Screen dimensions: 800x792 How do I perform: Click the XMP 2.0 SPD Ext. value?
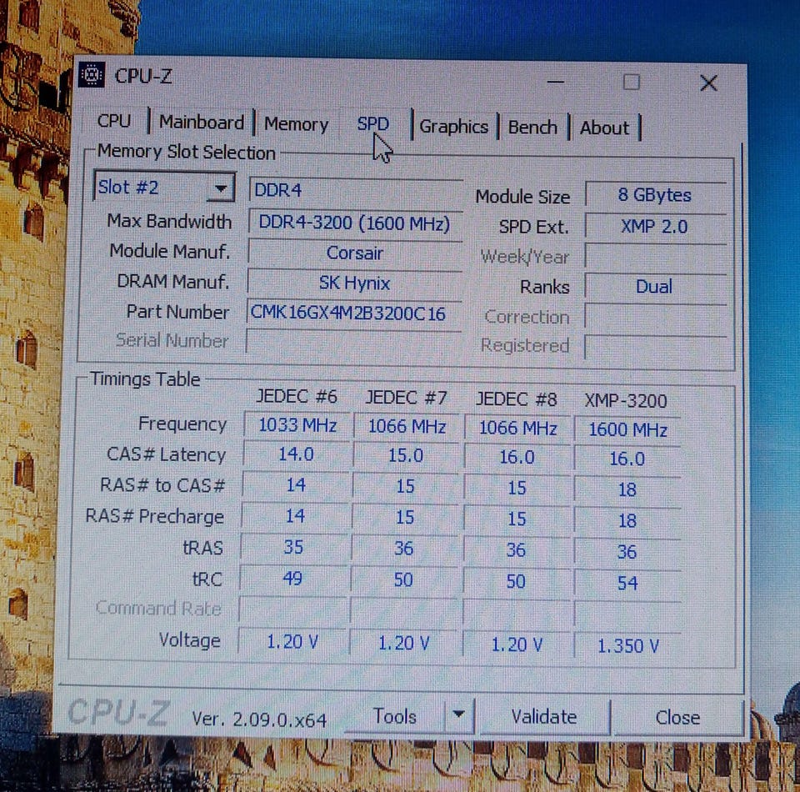click(655, 226)
